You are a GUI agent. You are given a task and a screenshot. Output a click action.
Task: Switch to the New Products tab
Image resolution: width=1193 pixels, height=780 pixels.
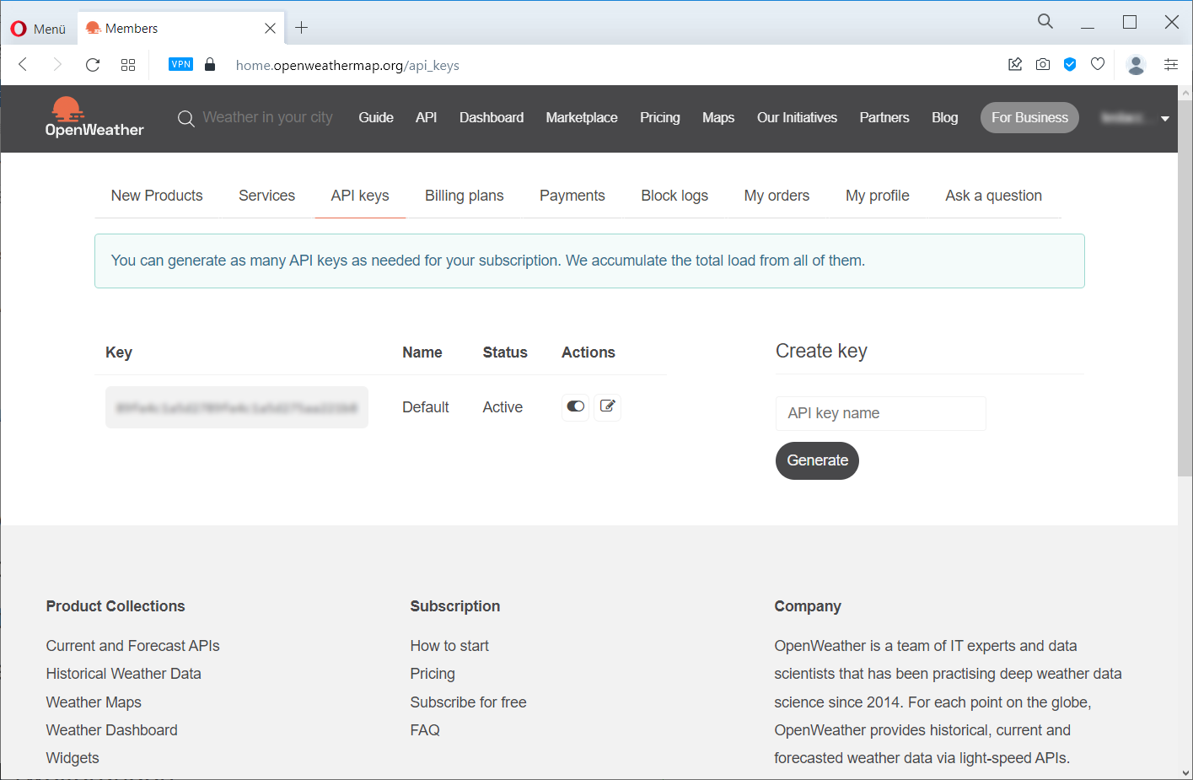click(x=157, y=196)
